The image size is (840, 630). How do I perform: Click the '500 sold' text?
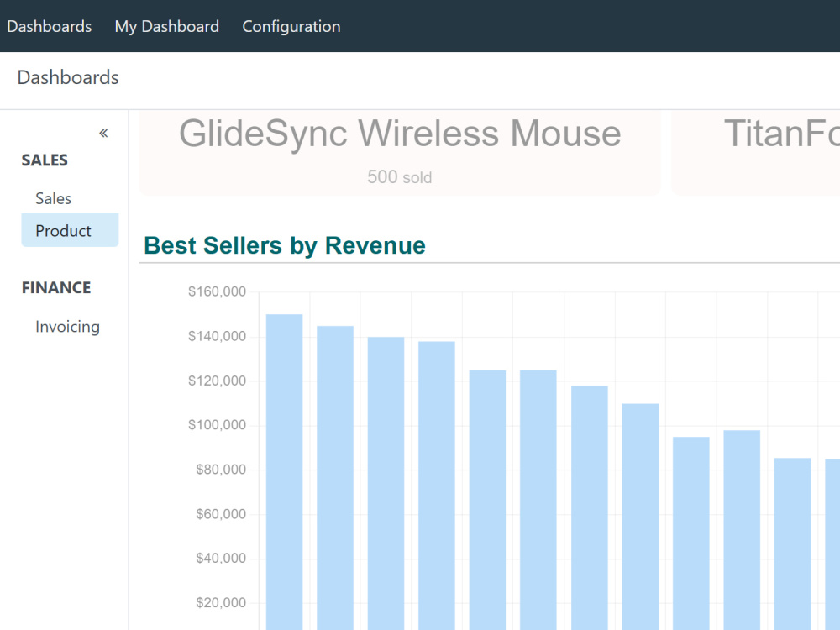400,176
